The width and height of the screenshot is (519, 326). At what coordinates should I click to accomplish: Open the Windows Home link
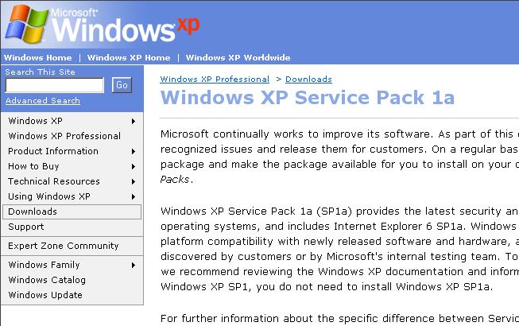click(x=37, y=58)
